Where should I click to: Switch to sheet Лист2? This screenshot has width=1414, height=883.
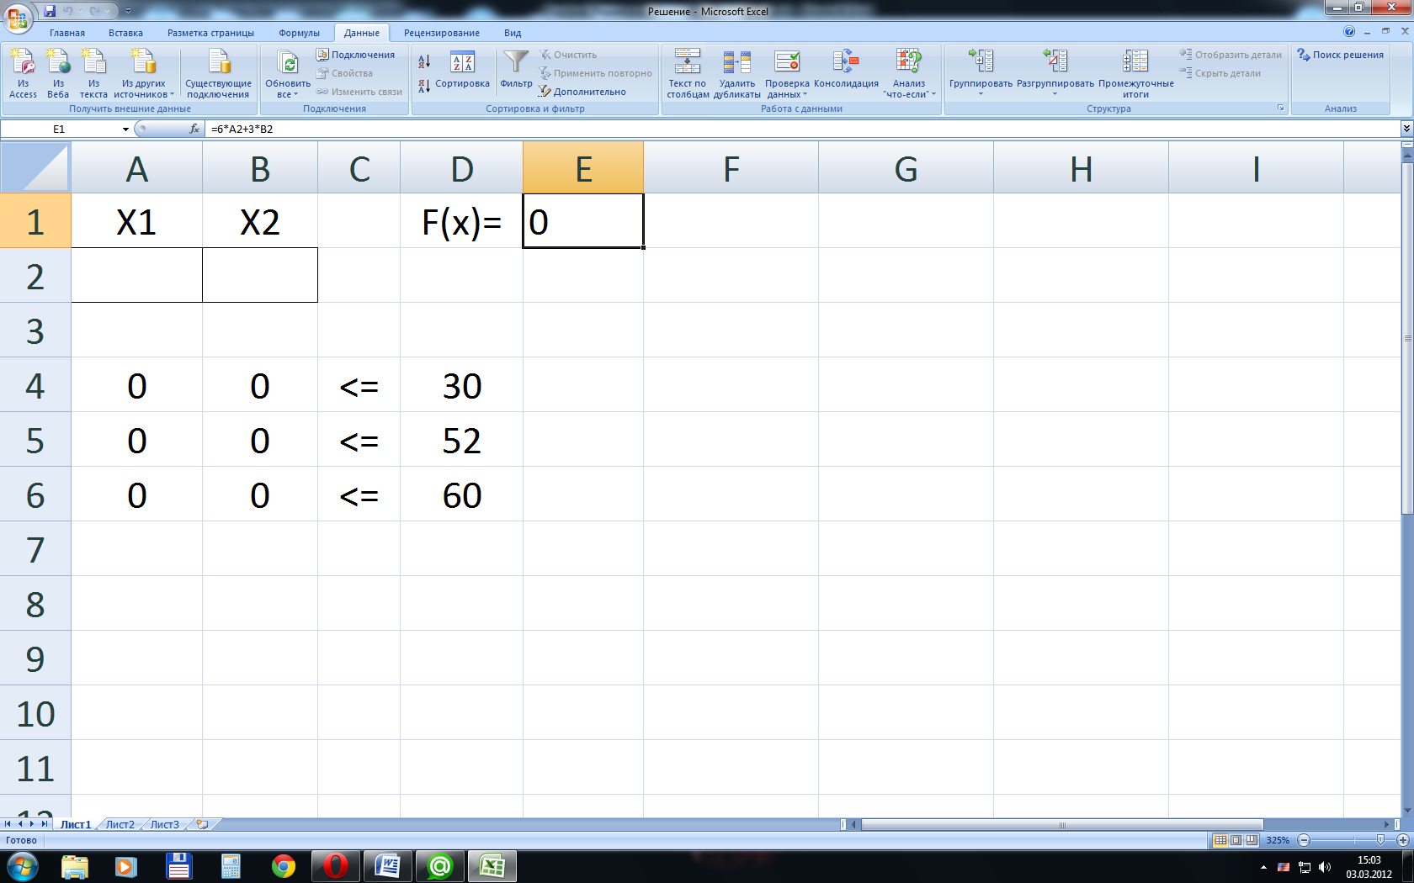[120, 824]
